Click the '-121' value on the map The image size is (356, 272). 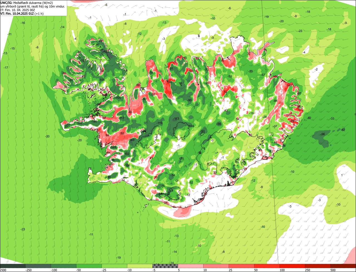pos(83,60)
